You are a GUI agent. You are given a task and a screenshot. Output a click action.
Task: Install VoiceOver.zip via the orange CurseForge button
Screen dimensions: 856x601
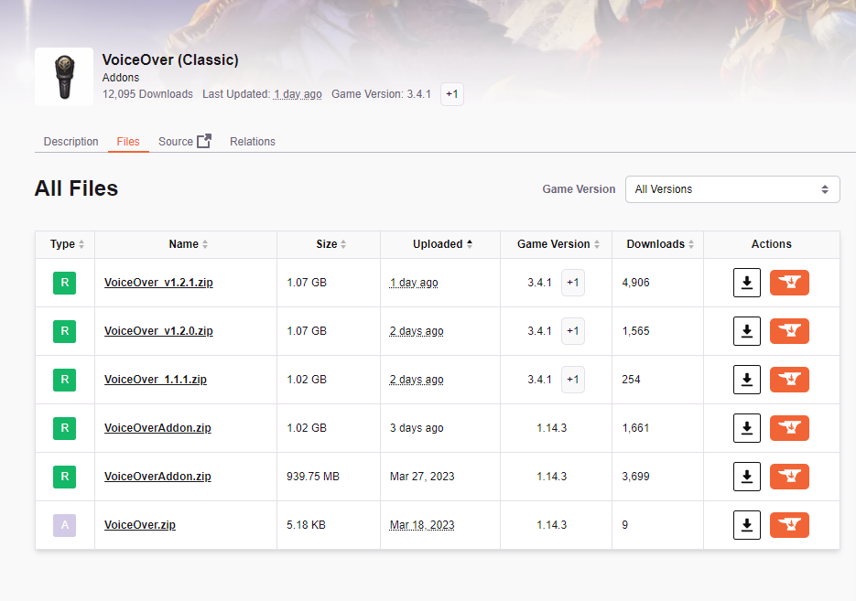[789, 525]
